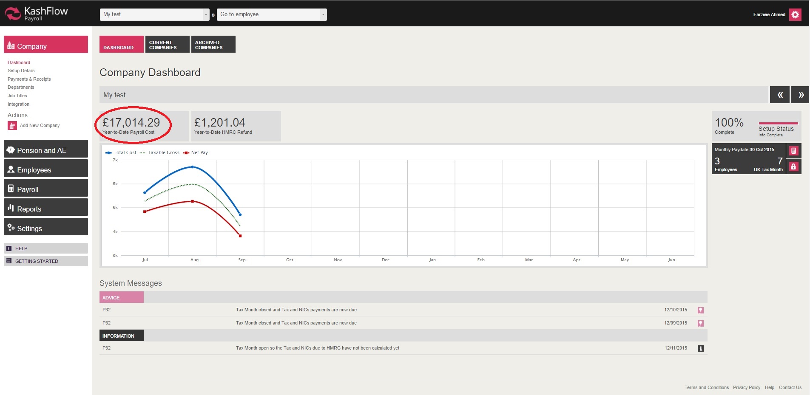Switch to the Current Companies tab
This screenshot has width=810, height=395.
(167, 45)
